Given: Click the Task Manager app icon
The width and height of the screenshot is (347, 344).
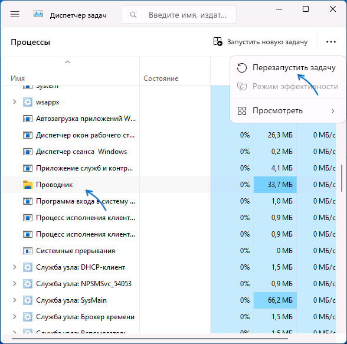Looking at the screenshot, I should [38, 14].
